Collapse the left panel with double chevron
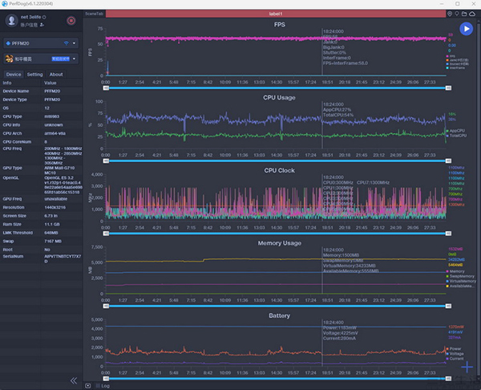The height and width of the screenshot is (390, 481). coord(74,380)
